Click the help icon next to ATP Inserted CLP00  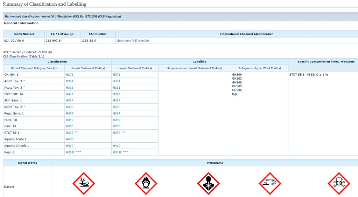click(50, 52)
